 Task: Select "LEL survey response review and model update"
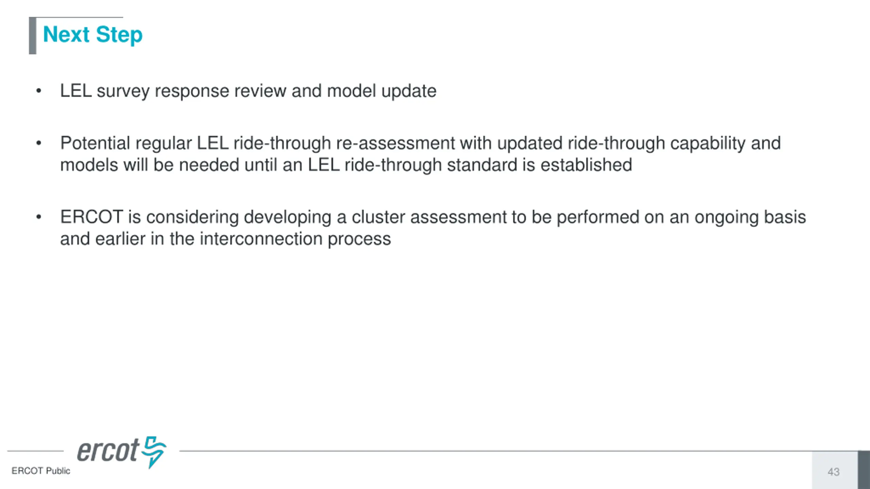coord(248,91)
